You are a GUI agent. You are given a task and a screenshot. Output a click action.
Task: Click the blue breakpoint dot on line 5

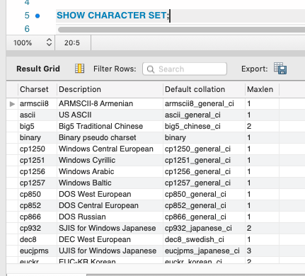point(38,16)
